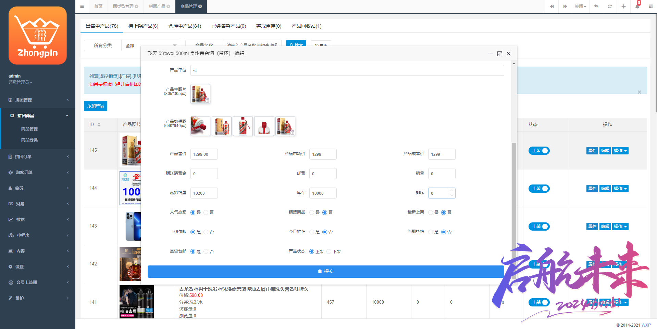Close the 团类型管理 tab with its x icon

(137, 6)
